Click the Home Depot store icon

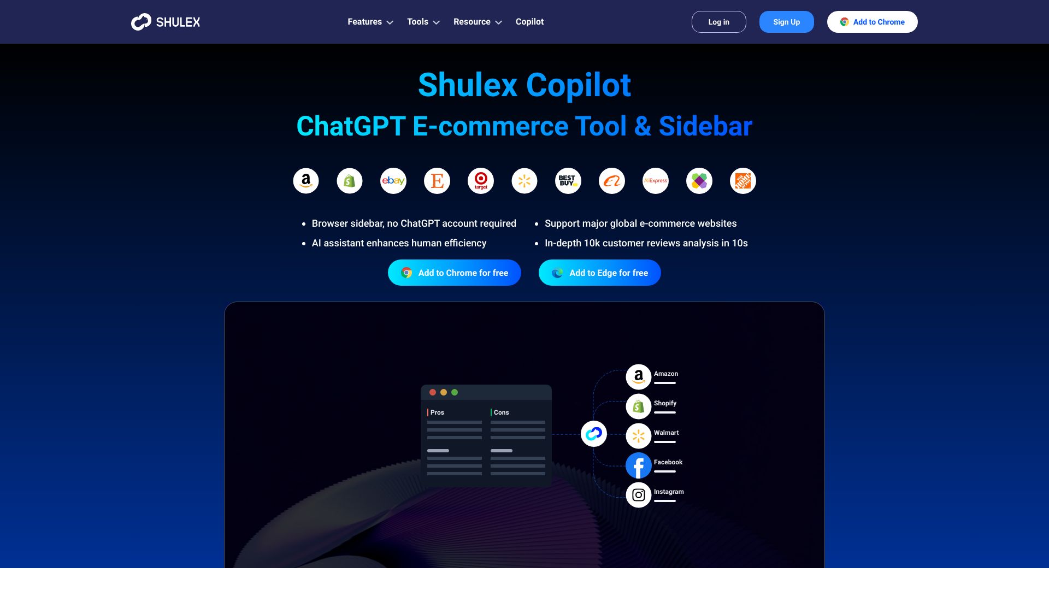click(743, 181)
